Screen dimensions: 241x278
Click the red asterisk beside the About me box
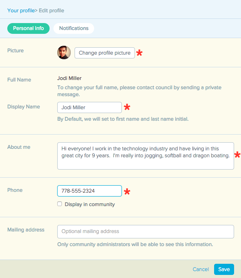tap(237, 155)
